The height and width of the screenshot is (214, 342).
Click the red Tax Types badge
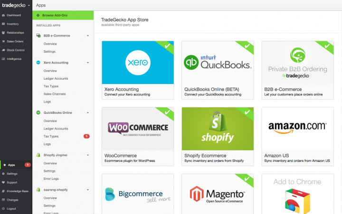86,136
